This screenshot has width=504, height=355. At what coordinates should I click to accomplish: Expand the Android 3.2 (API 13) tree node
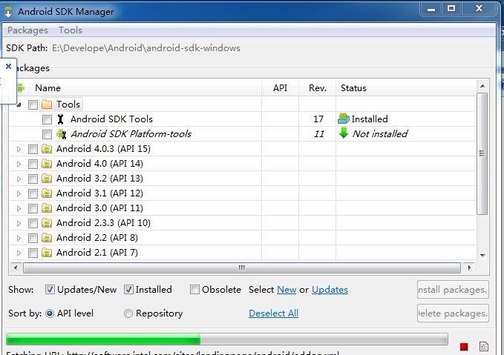click(x=19, y=179)
